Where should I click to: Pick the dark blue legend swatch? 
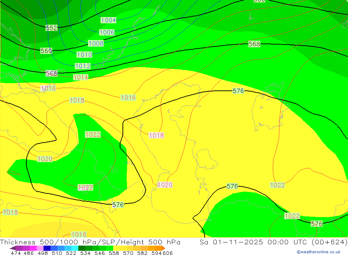click(47, 248)
